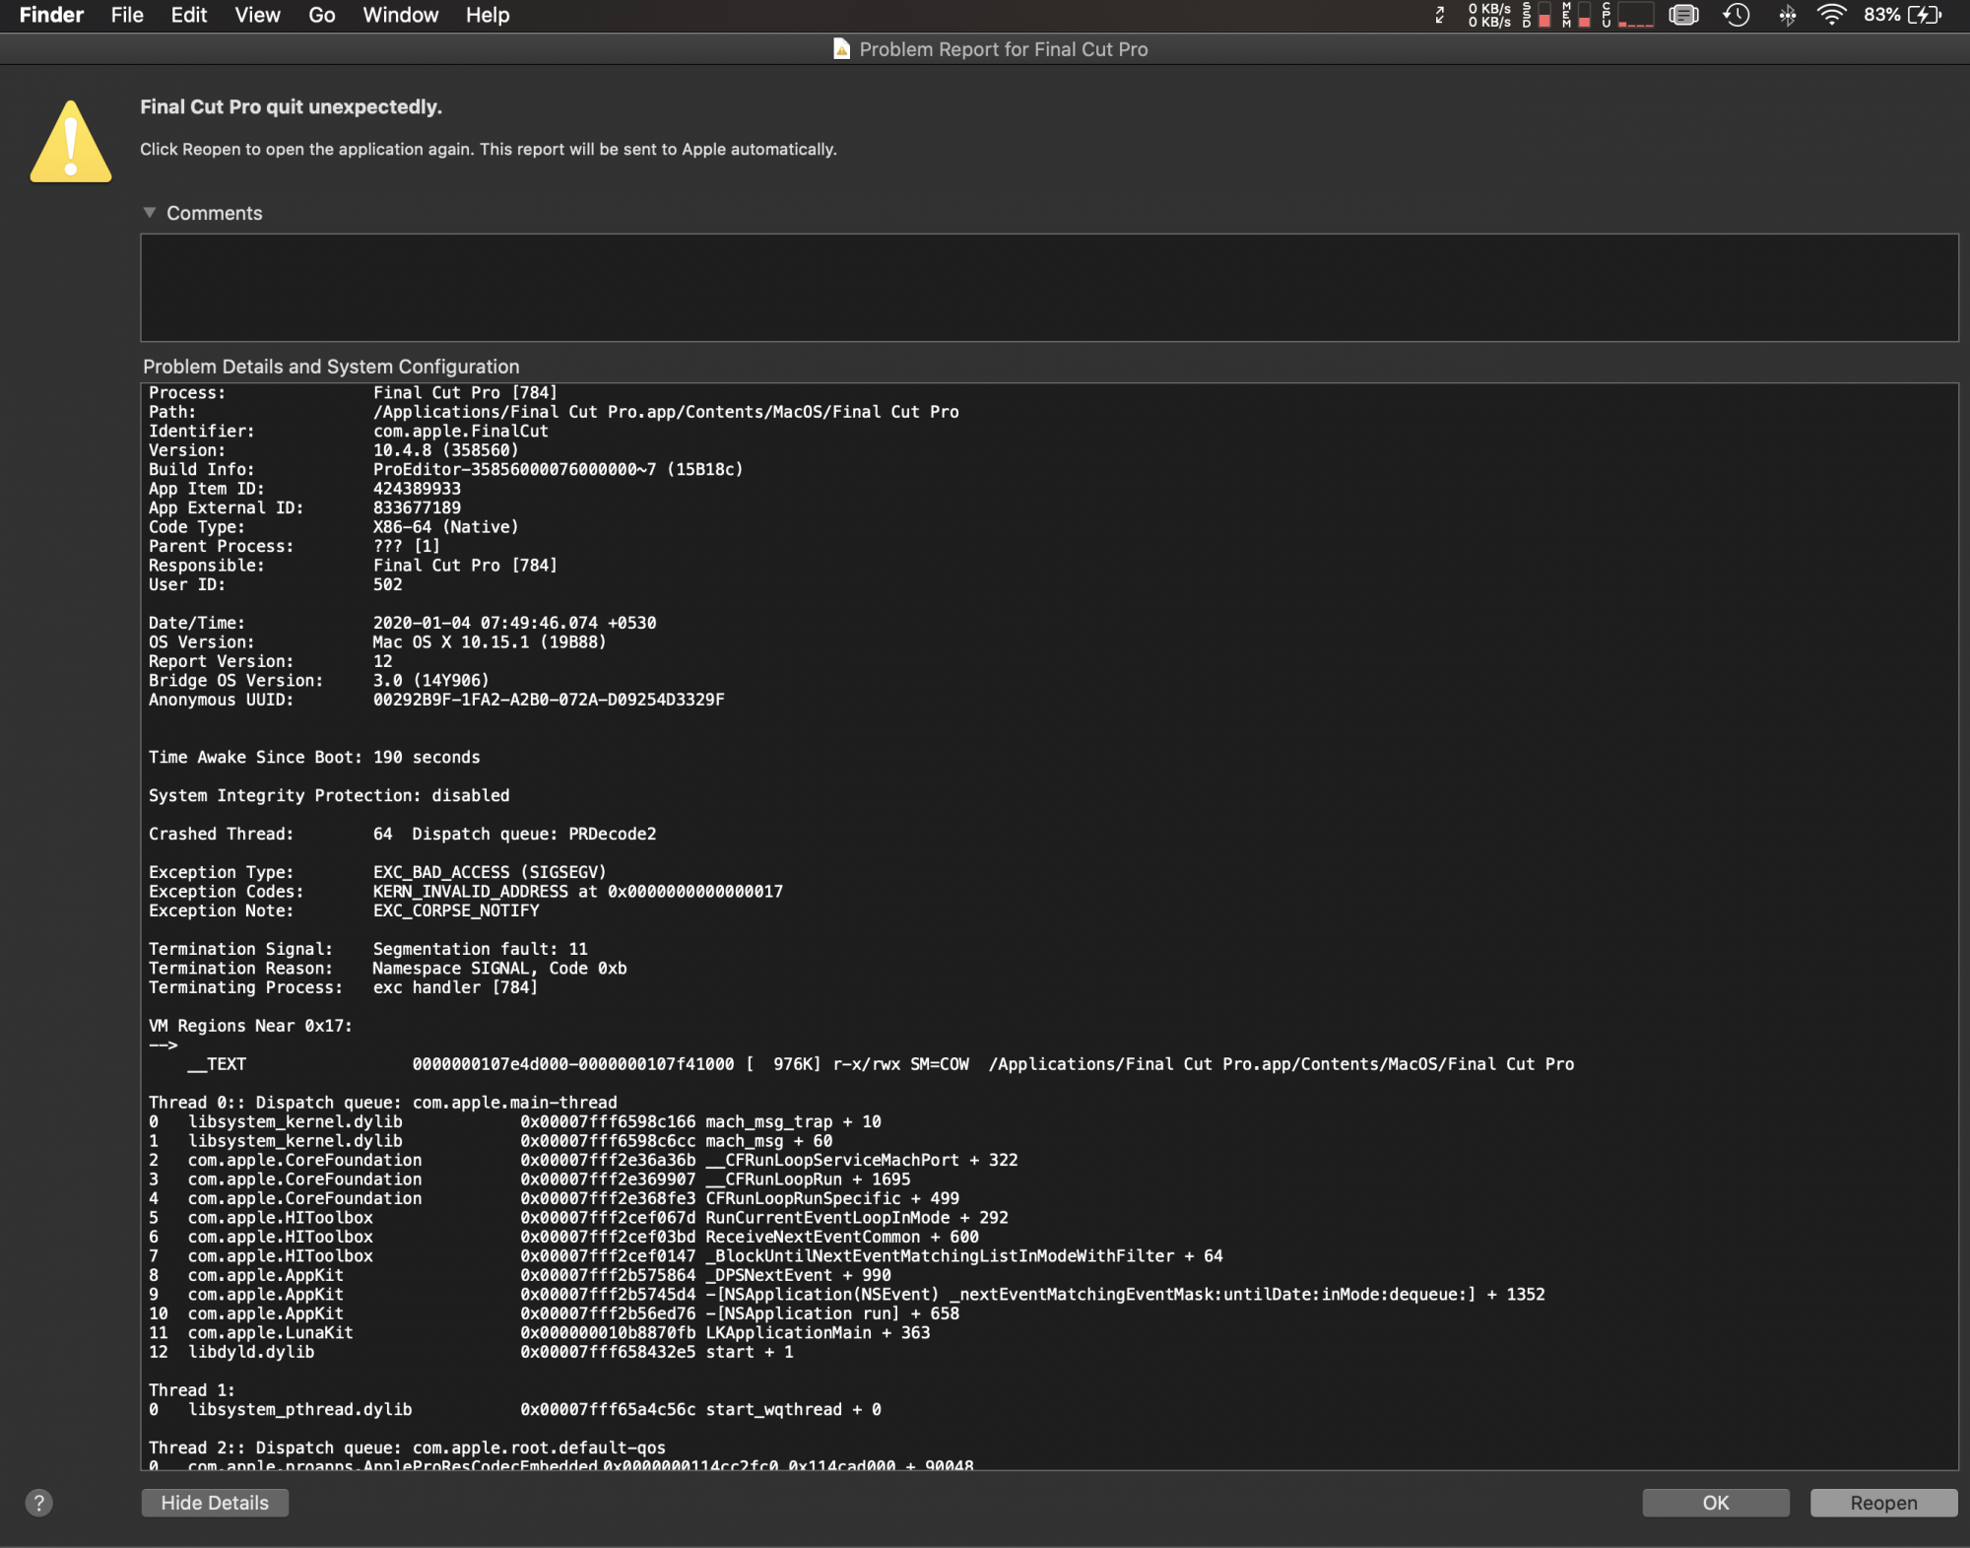Image resolution: width=1970 pixels, height=1548 pixels.
Task: Click the 'Problem Details and System Configuration' label
Action: tap(331, 367)
